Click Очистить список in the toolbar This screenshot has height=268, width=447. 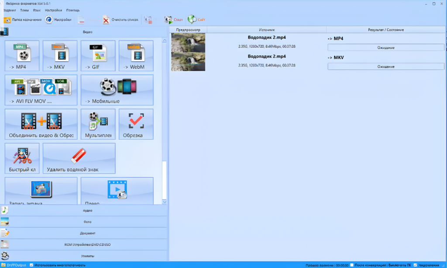pos(120,20)
